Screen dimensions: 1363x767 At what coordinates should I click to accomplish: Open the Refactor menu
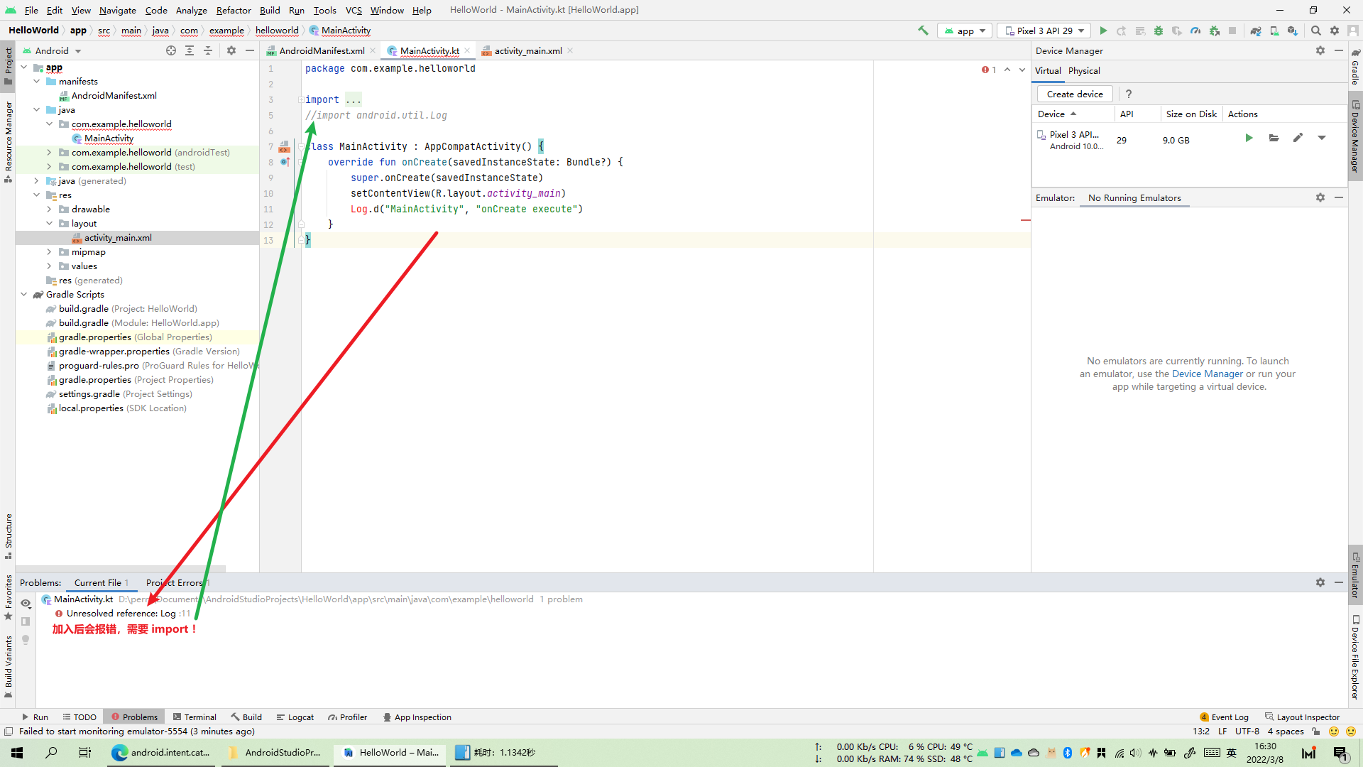[x=234, y=10]
